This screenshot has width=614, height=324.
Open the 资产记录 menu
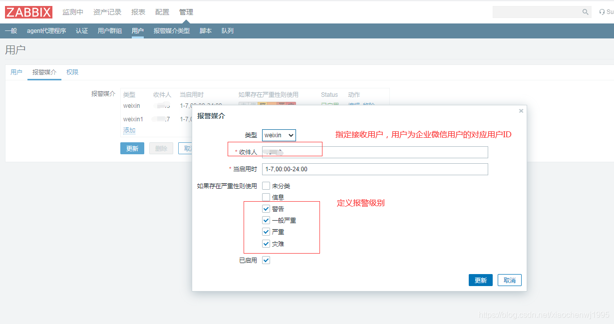tap(107, 12)
